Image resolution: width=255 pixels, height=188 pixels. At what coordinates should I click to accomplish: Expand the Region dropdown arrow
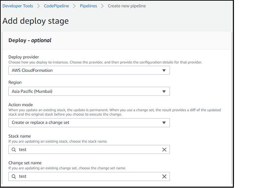(164, 91)
